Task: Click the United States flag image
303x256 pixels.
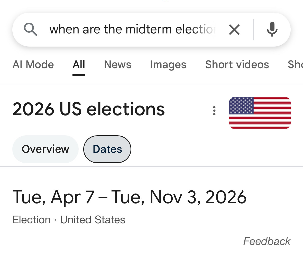Action: tap(260, 113)
